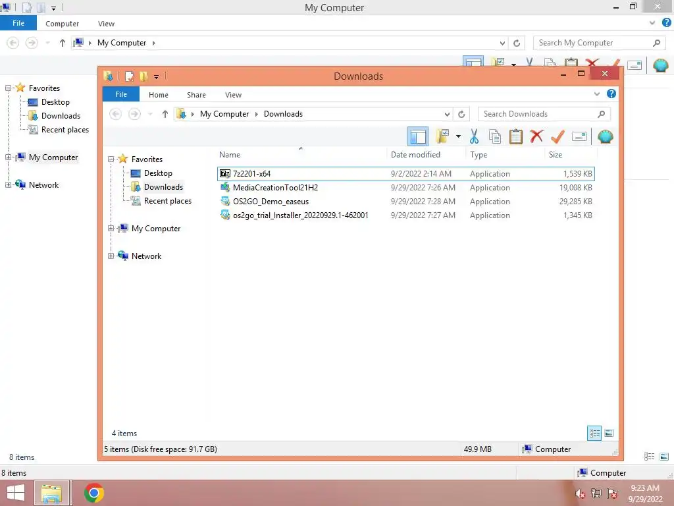This screenshot has height=506, width=674.
Task: Switch My Computer window to large icons view
Action: [664, 457]
